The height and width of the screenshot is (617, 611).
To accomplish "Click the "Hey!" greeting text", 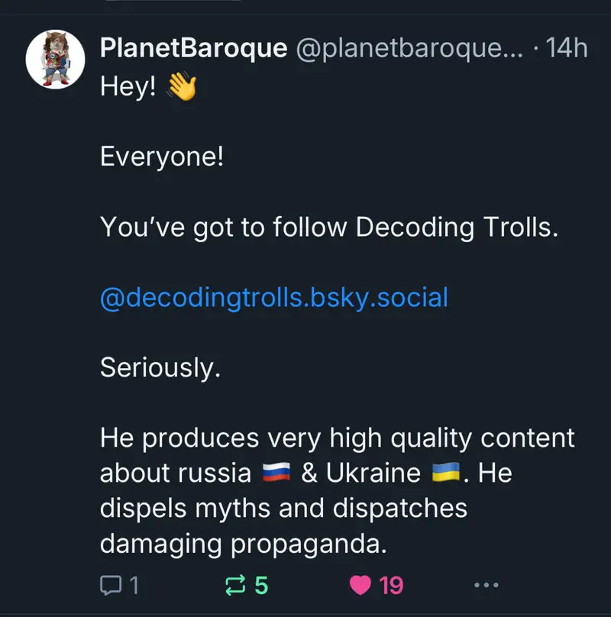I will [128, 88].
